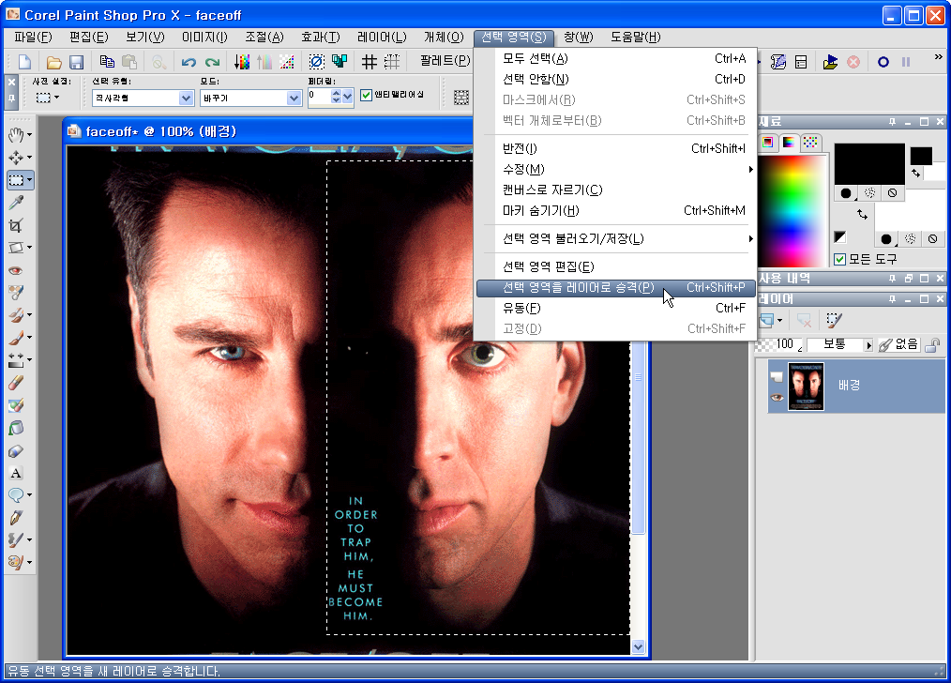The width and height of the screenshot is (951, 683).
Task: Click the 페더링 value input field
Action: pos(319,96)
